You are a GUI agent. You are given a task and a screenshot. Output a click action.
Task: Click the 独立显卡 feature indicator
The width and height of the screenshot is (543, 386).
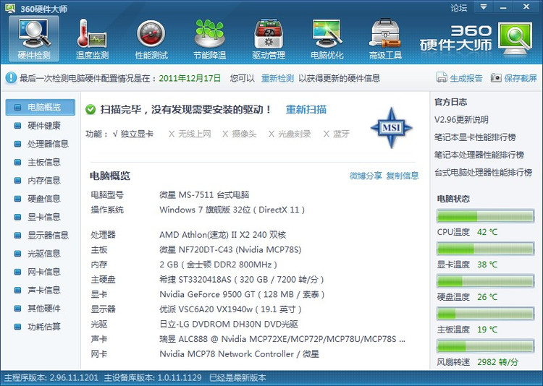coord(133,134)
